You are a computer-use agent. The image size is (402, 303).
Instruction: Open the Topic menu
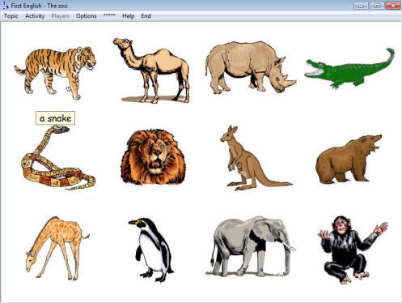11,16
